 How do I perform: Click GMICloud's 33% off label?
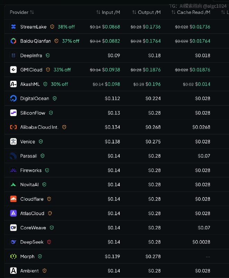click(62, 70)
